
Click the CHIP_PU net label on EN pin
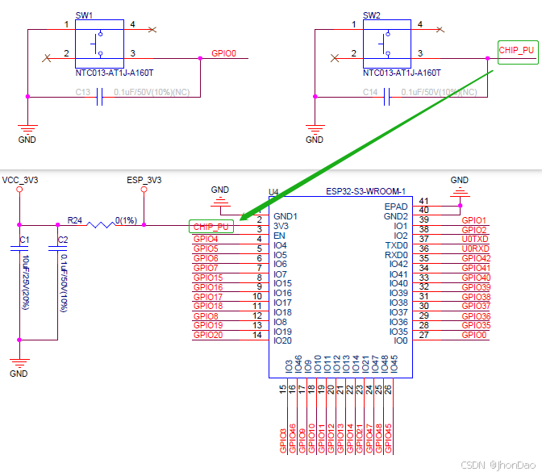click(211, 227)
